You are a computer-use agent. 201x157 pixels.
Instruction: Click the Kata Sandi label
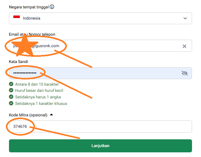19,62
